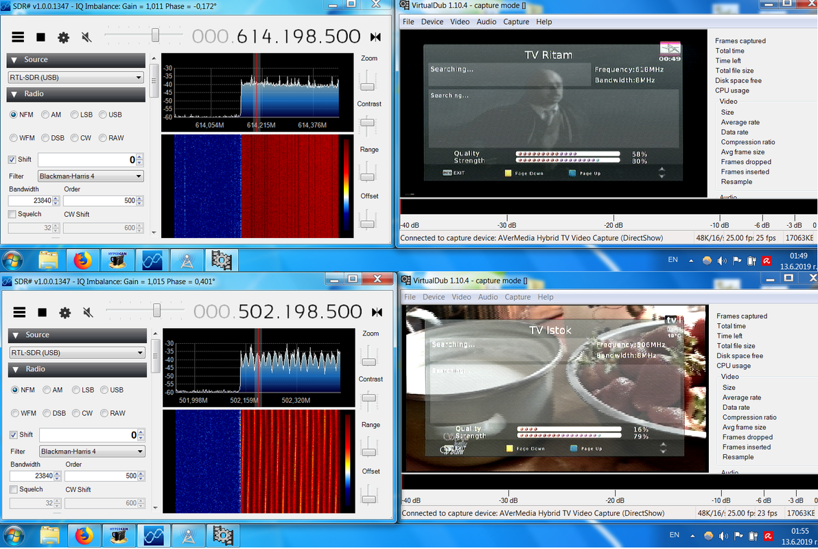Click the VirtualDub gear icon on the 01:55 taskbar
This screenshot has width=818, height=549.
pos(223,535)
